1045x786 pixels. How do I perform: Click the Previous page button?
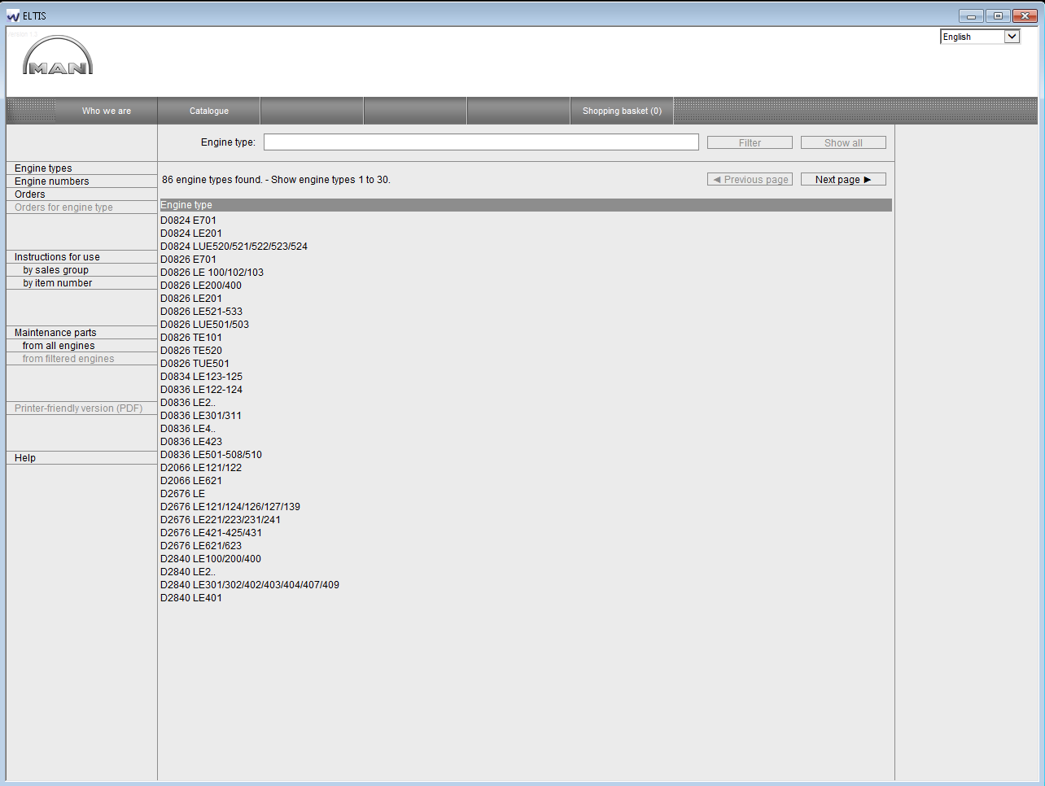coord(750,179)
